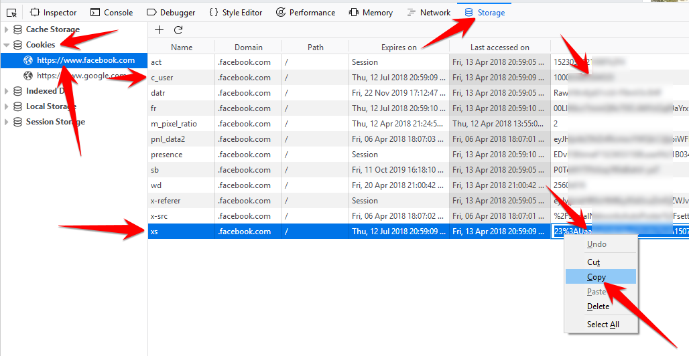Click the add item plus icon
The height and width of the screenshot is (356, 689).
coord(159,30)
